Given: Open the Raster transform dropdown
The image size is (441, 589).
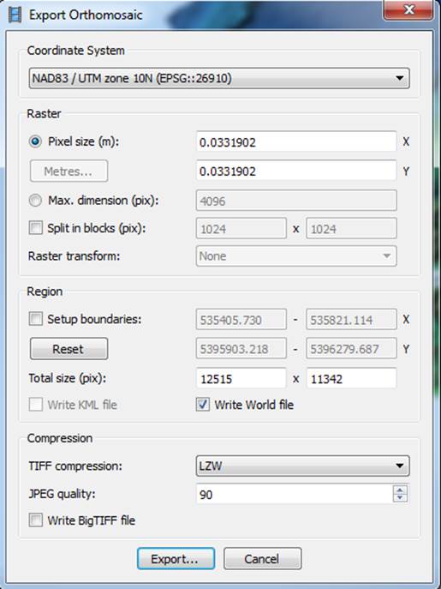Looking at the screenshot, I should click(x=296, y=256).
